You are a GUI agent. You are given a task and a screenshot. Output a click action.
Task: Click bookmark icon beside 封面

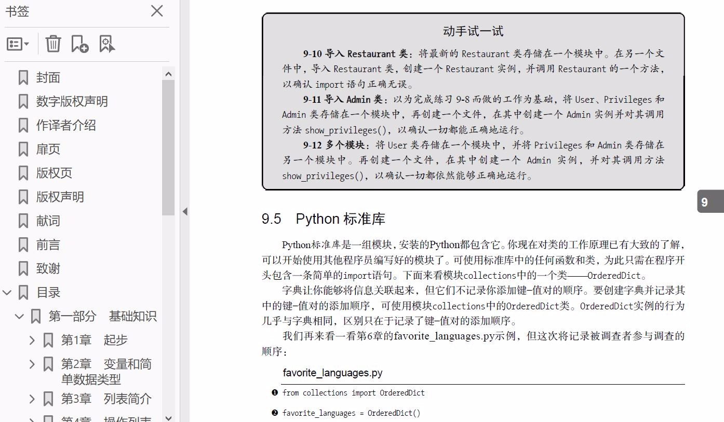[23, 78]
